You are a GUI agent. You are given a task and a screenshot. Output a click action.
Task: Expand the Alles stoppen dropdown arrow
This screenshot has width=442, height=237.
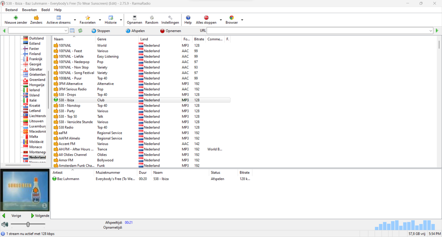tap(221, 20)
